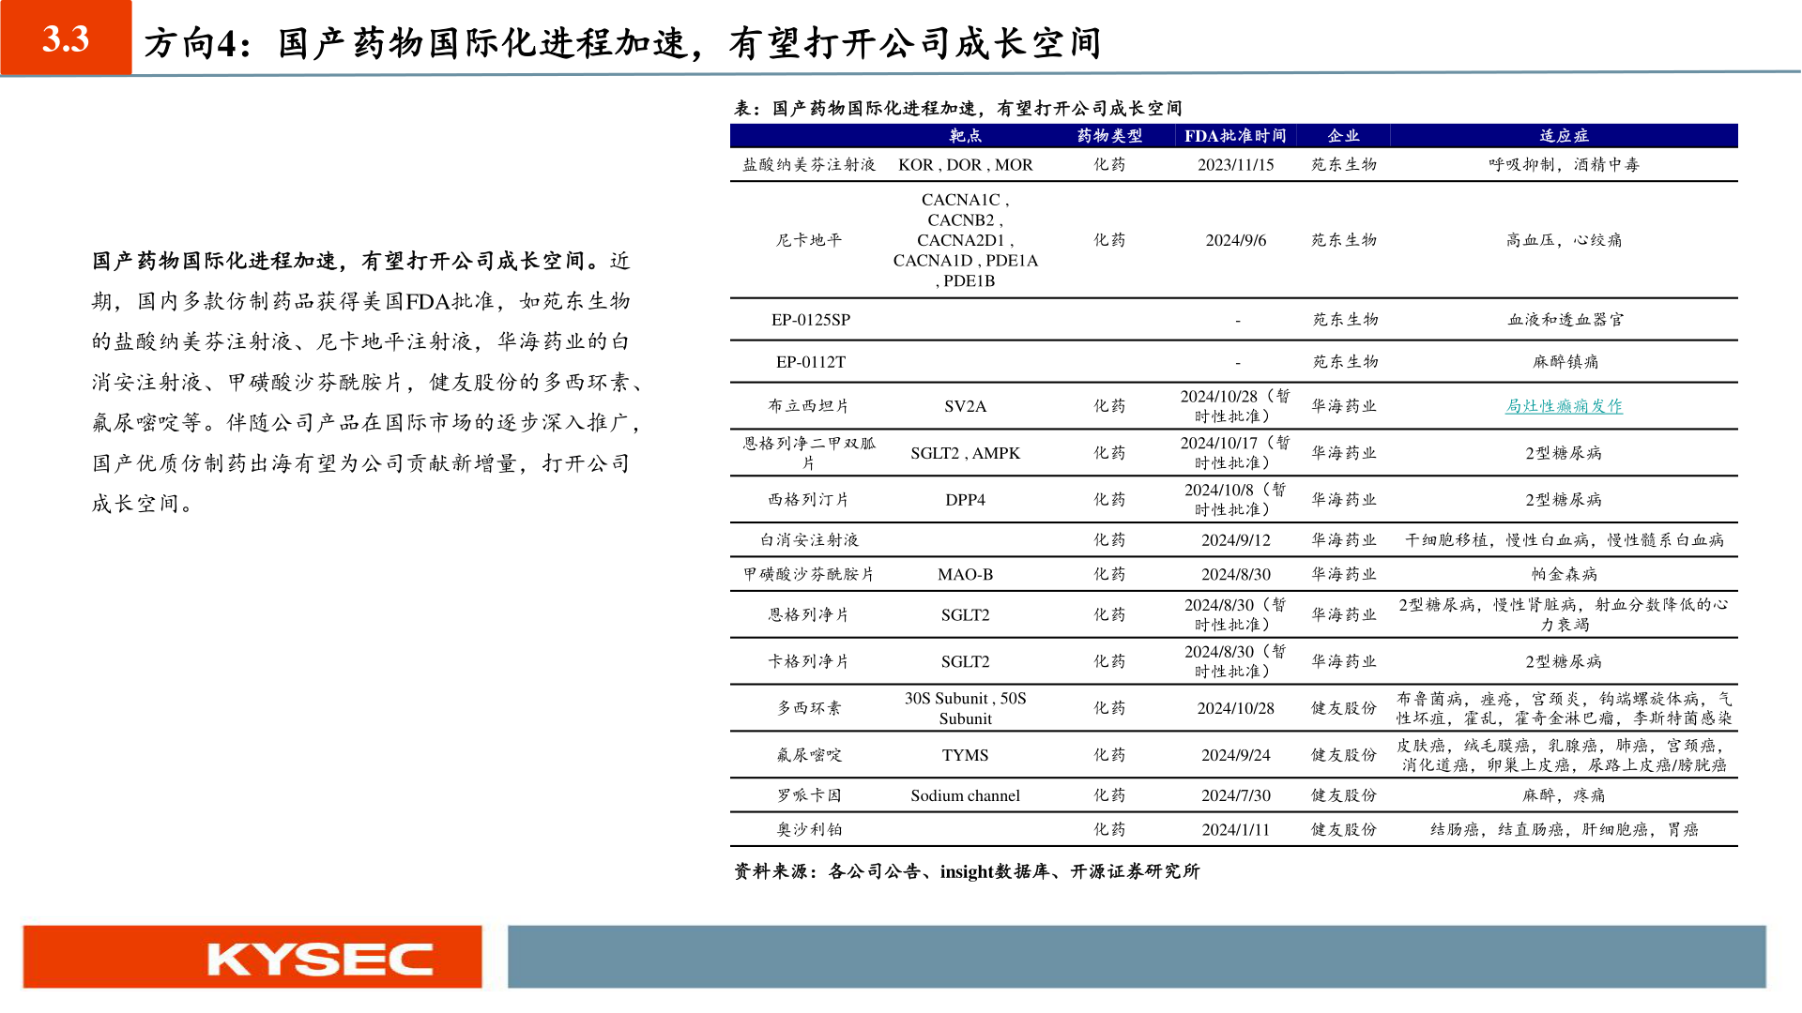1802x1013 pixels.
Task: Click the 呼吸抑制，酒精中毒 indication cell
Action: pyautogui.click(x=1564, y=165)
